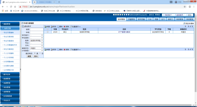The image size is (197, 107).
Task: Click the red 删除 delete icon in top toolbar
Action: [64, 27]
